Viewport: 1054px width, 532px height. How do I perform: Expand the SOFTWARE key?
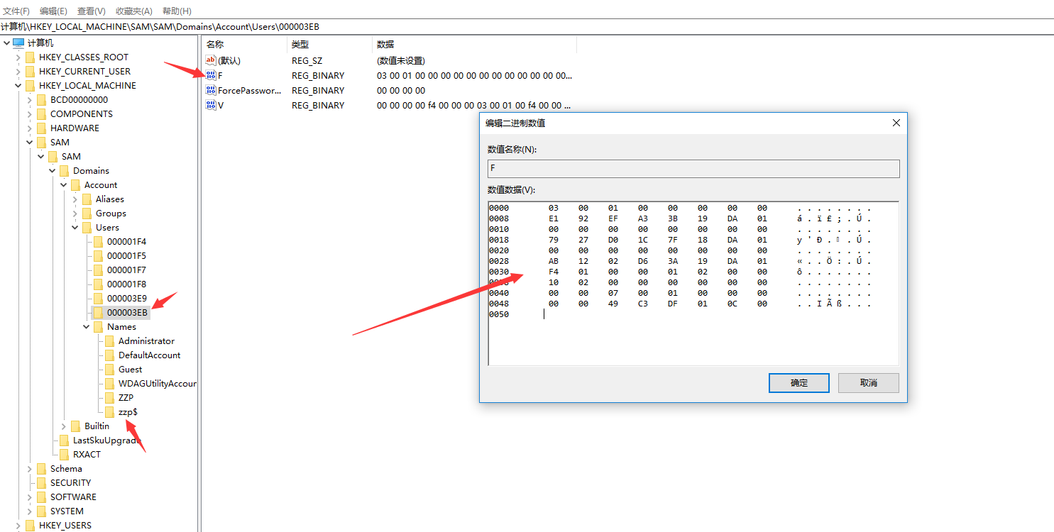[30, 497]
